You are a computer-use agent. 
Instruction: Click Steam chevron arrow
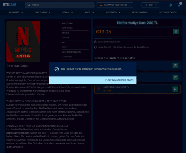(x=72, y=12)
